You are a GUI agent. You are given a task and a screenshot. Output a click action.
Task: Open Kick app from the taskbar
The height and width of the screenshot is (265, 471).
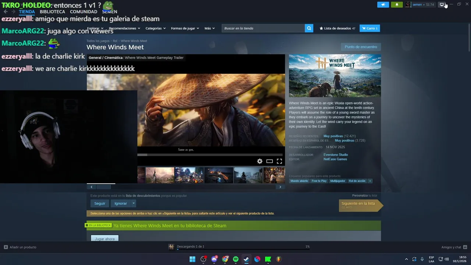[268, 259]
